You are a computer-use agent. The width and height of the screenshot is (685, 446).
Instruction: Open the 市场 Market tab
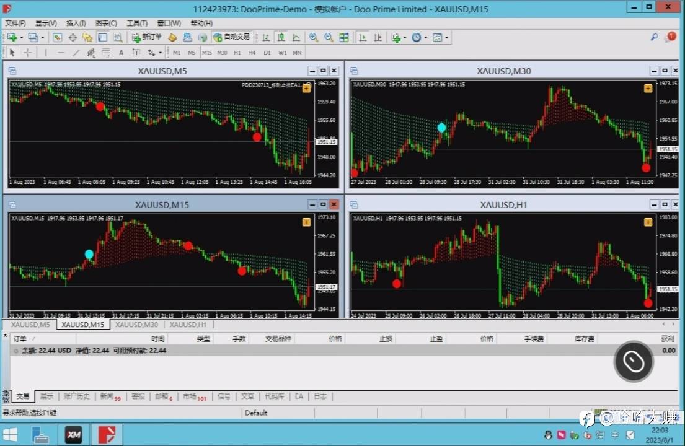(195, 396)
